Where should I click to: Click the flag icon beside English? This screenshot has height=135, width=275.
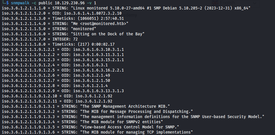tap(215, 3)
